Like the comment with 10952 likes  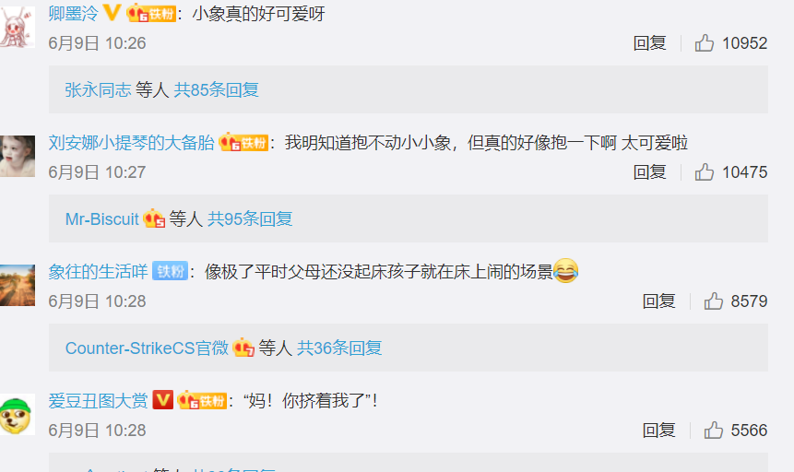[704, 43]
